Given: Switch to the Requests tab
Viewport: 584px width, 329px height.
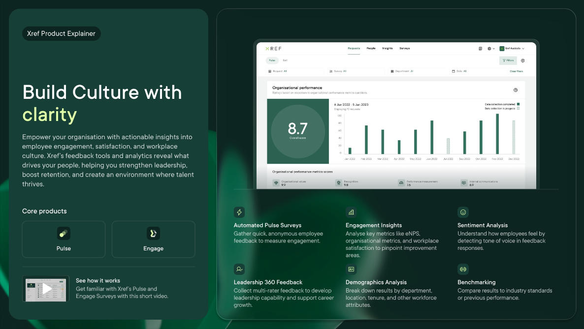Looking at the screenshot, I should tap(354, 48).
